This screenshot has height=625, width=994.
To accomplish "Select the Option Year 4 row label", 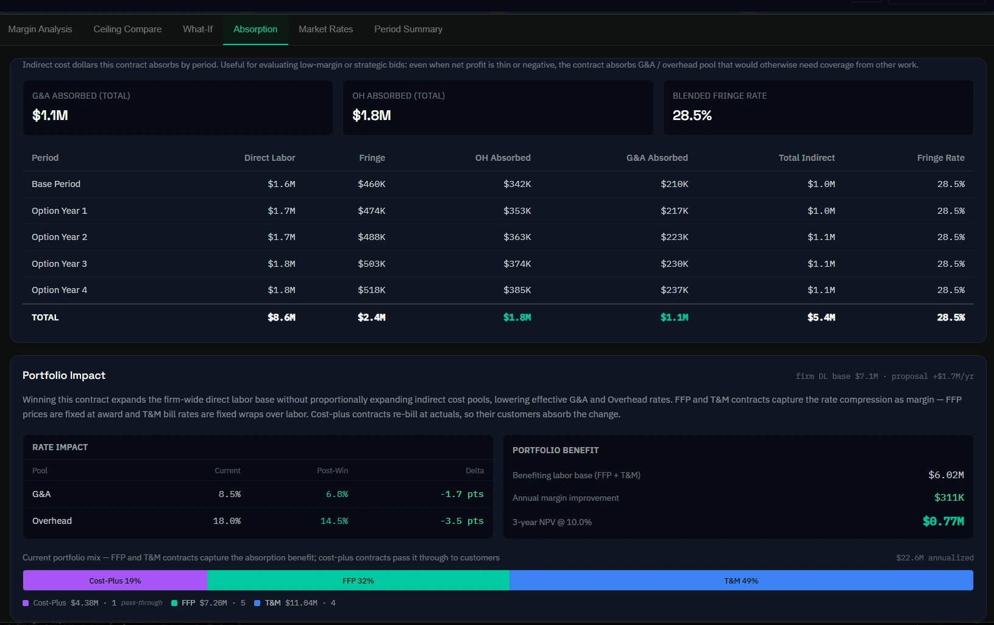I will [x=59, y=290].
